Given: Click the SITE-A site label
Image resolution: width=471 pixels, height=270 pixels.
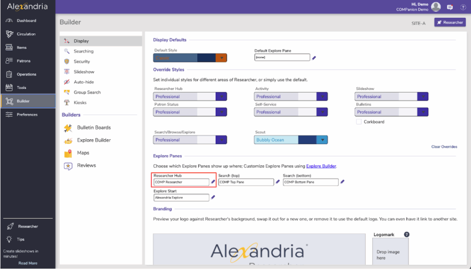Looking at the screenshot, I should click(x=419, y=23).
